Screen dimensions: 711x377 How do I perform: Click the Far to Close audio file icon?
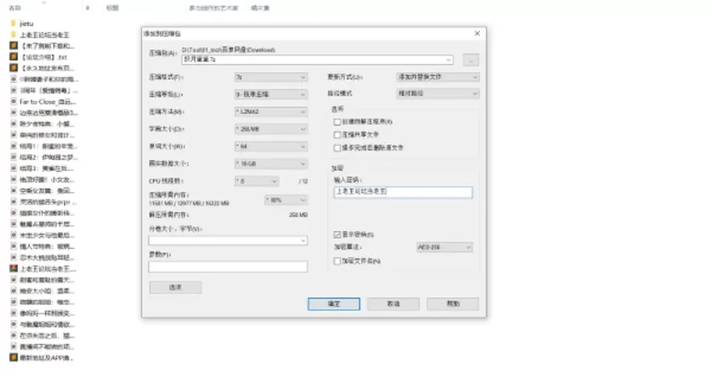point(13,101)
